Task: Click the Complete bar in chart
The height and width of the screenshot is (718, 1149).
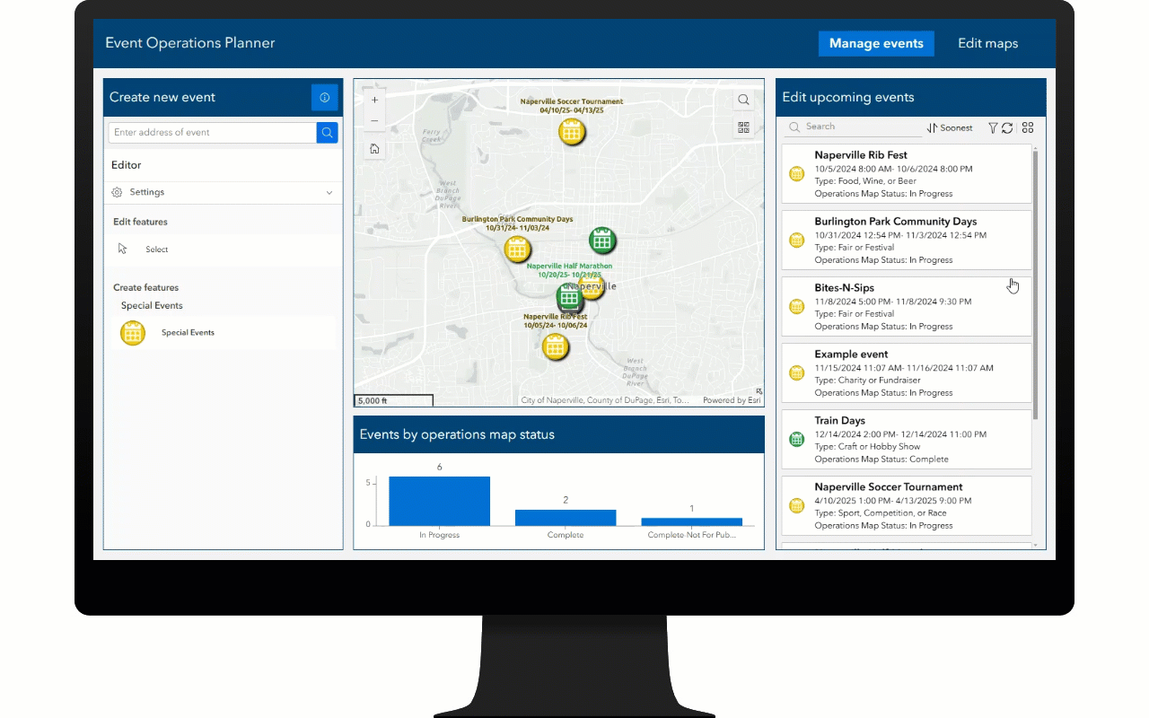Action: [x=566, y=518]
